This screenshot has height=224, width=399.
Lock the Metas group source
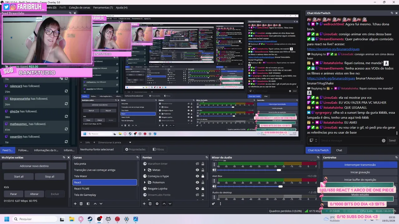click(x=203, y=170)
